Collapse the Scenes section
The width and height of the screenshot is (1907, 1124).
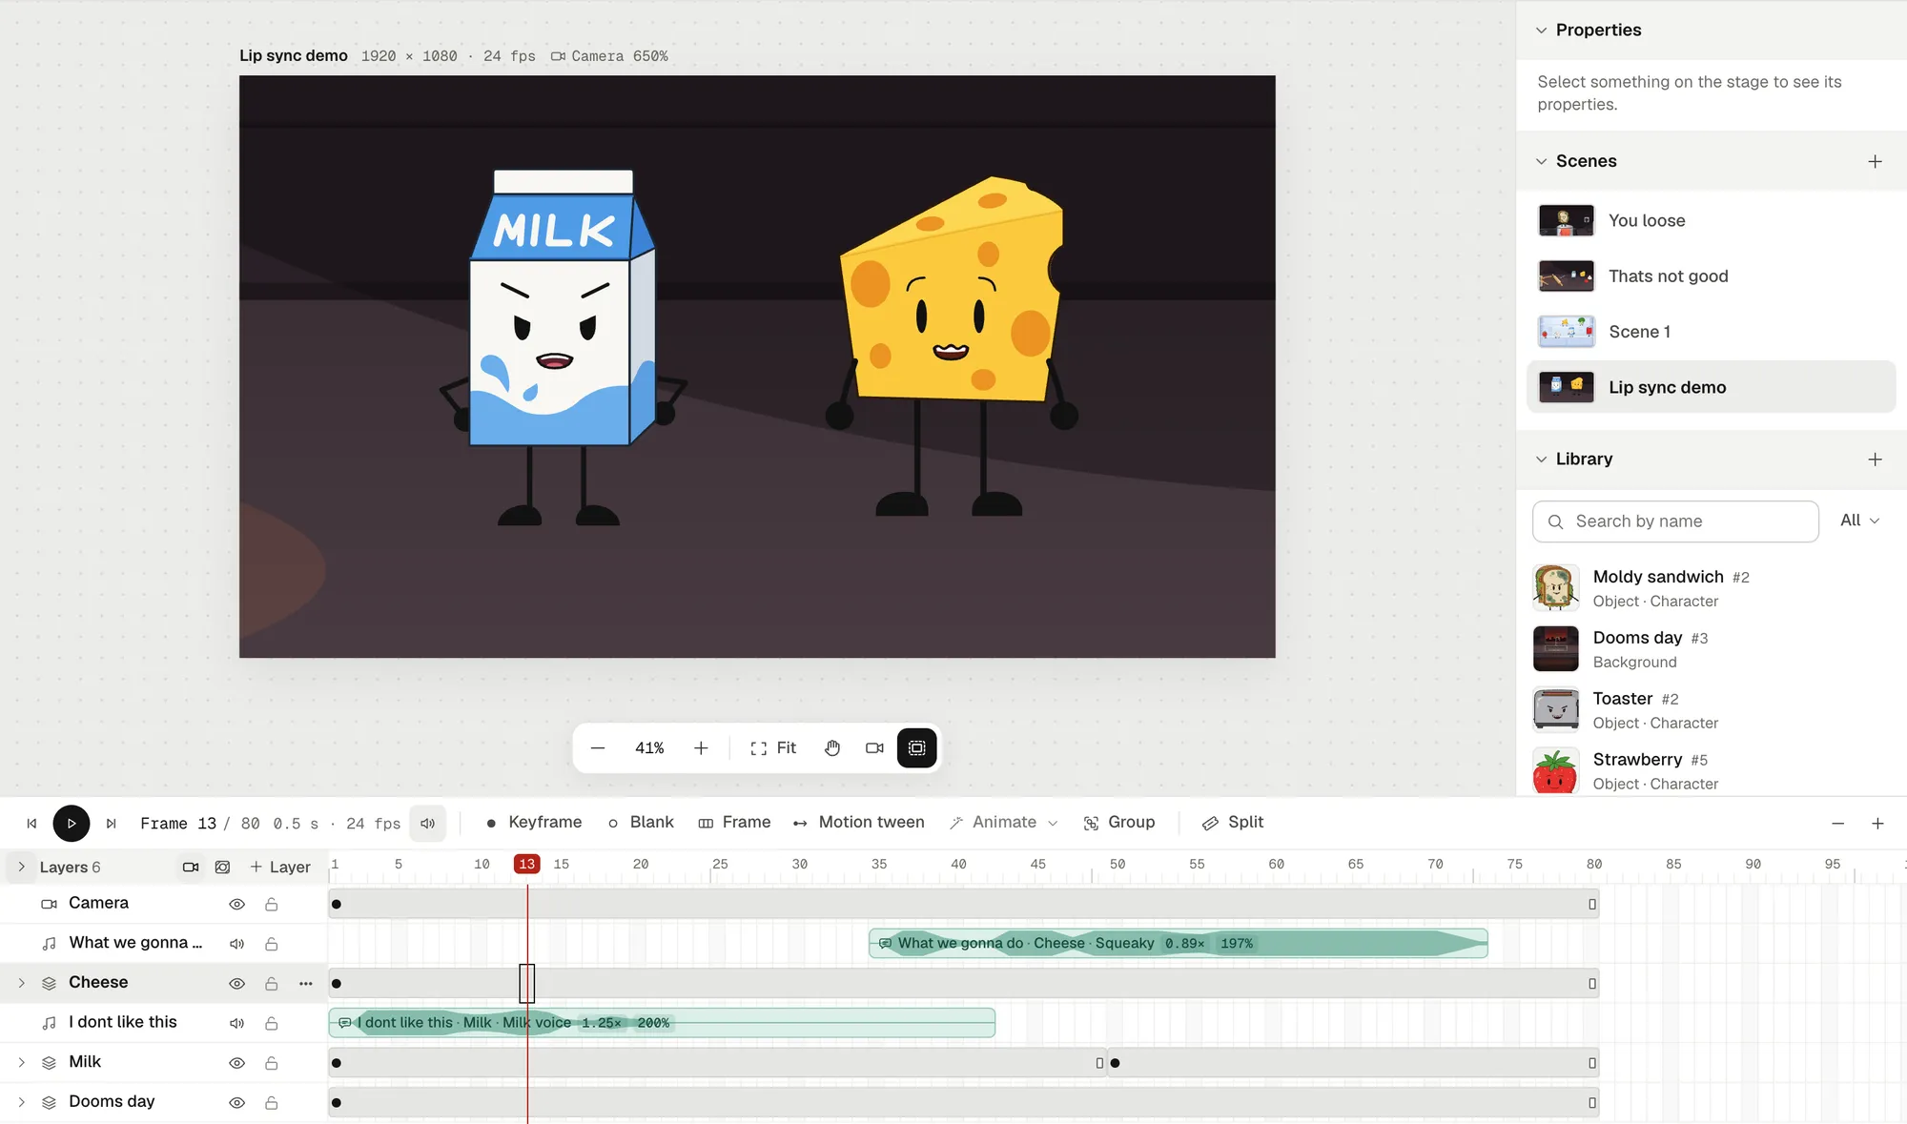click(1542, 161)
